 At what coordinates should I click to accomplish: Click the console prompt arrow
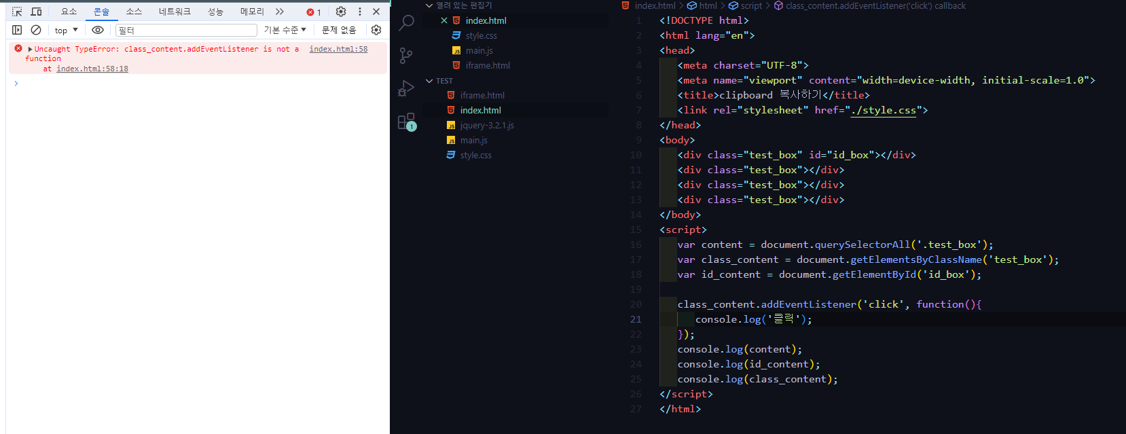tap(16, 84)
